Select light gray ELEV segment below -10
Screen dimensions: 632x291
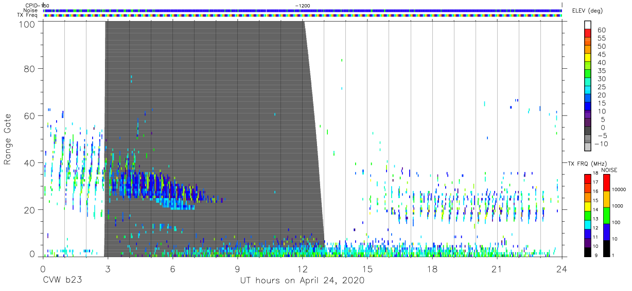point(588,147)
